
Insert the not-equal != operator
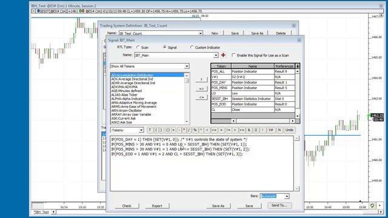229,130
